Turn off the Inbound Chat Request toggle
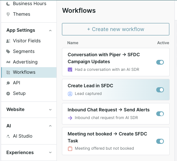Viewport: 177px width, 161px height. point(160,114)
